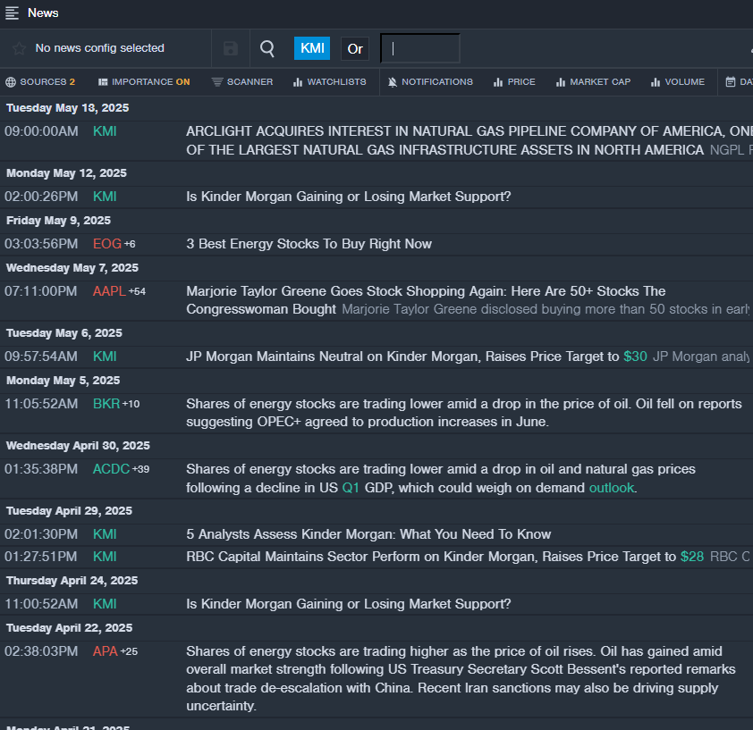Focus the symbol search input field
This screenshot has height=730, width=753.
420,48
